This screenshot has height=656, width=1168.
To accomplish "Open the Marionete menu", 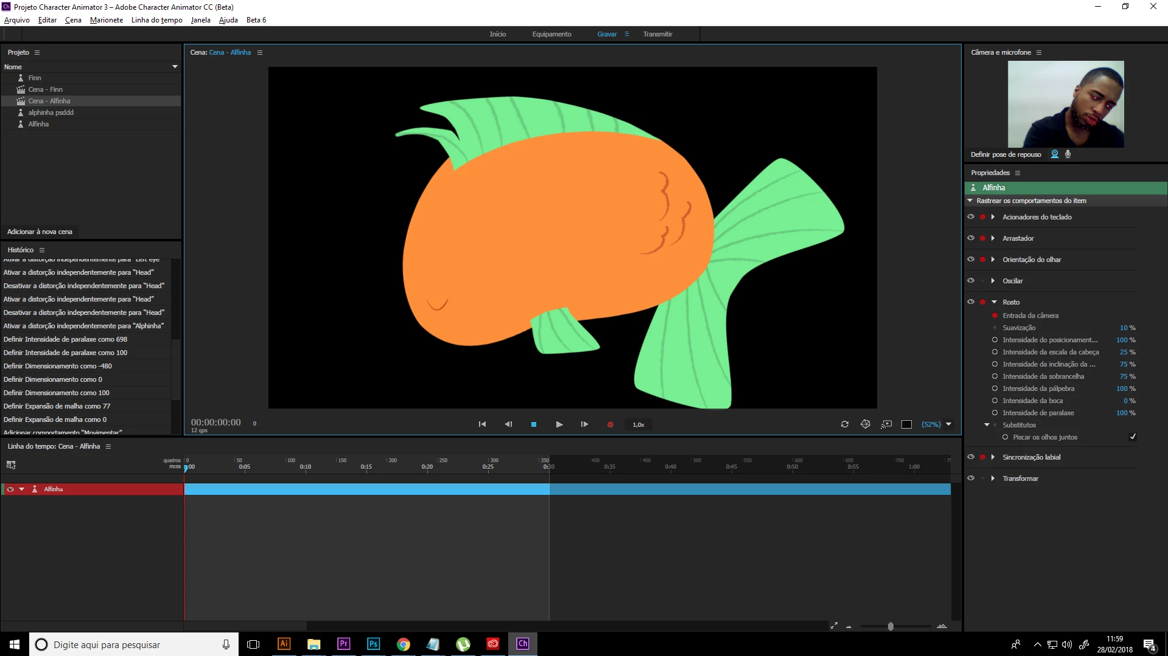I will 107,20.
